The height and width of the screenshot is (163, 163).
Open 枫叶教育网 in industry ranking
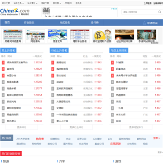pos(62,69)
